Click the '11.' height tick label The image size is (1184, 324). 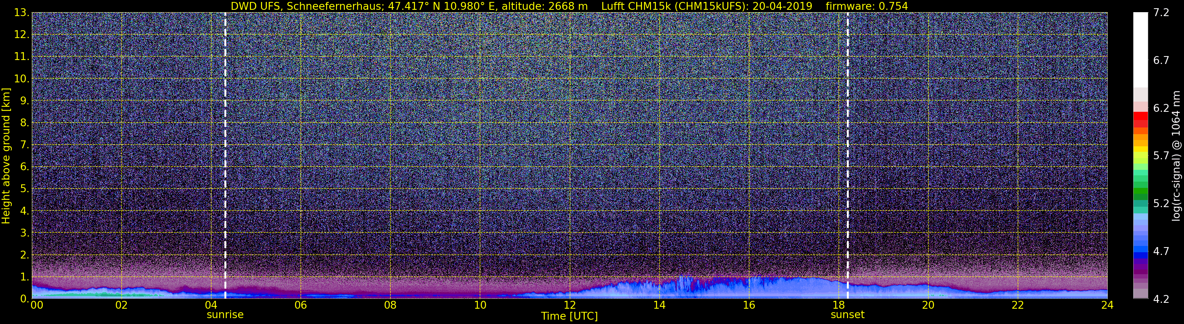[22, 57]
